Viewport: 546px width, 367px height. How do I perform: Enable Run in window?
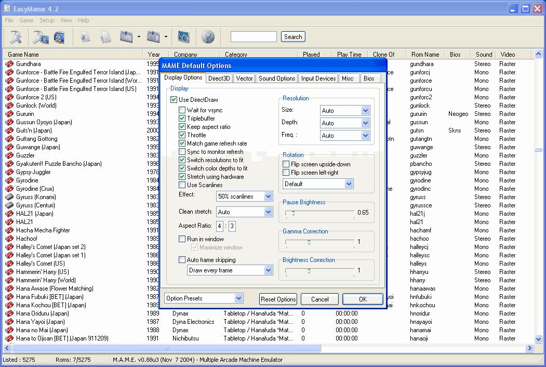point(182,239)
